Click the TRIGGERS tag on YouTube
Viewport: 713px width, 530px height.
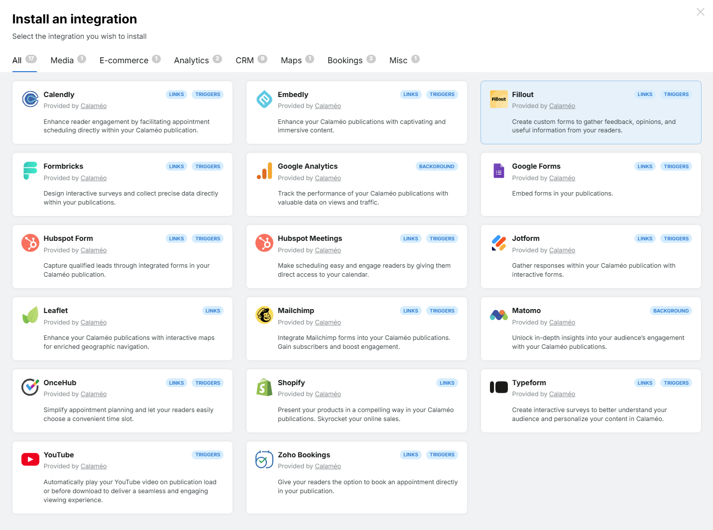pos(208,455)
